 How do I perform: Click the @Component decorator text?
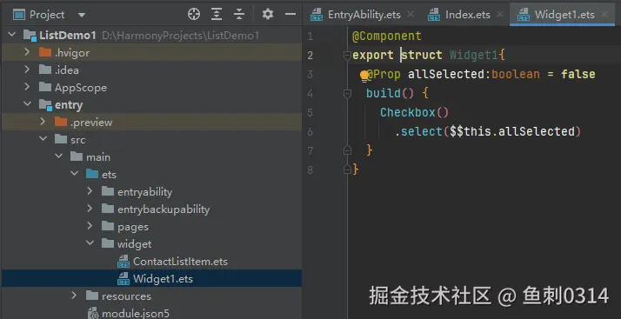(387, 36)
